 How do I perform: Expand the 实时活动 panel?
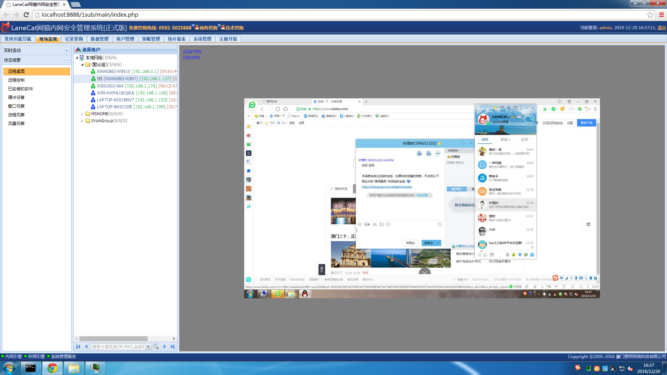[67, 50]
